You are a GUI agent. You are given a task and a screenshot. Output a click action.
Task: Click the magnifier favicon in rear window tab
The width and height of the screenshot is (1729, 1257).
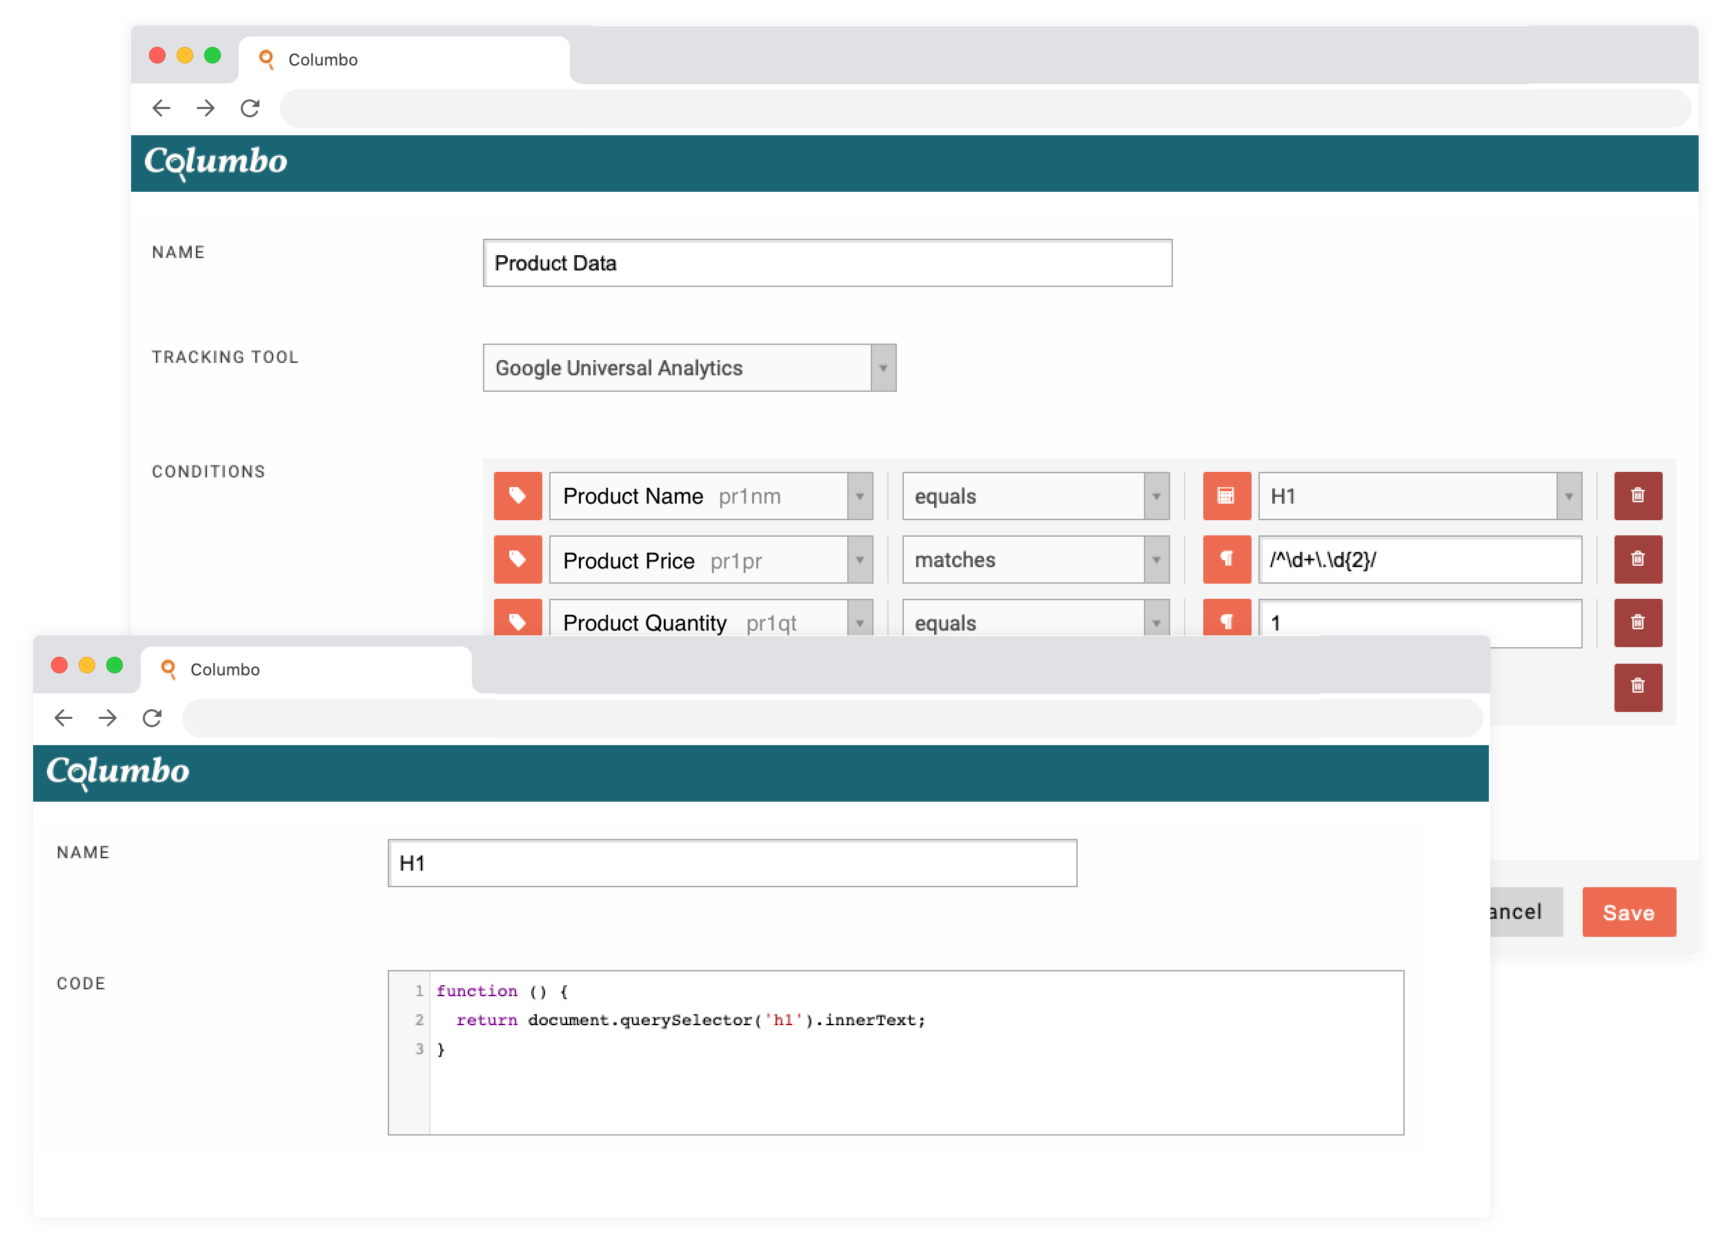[x=266, y=59]
